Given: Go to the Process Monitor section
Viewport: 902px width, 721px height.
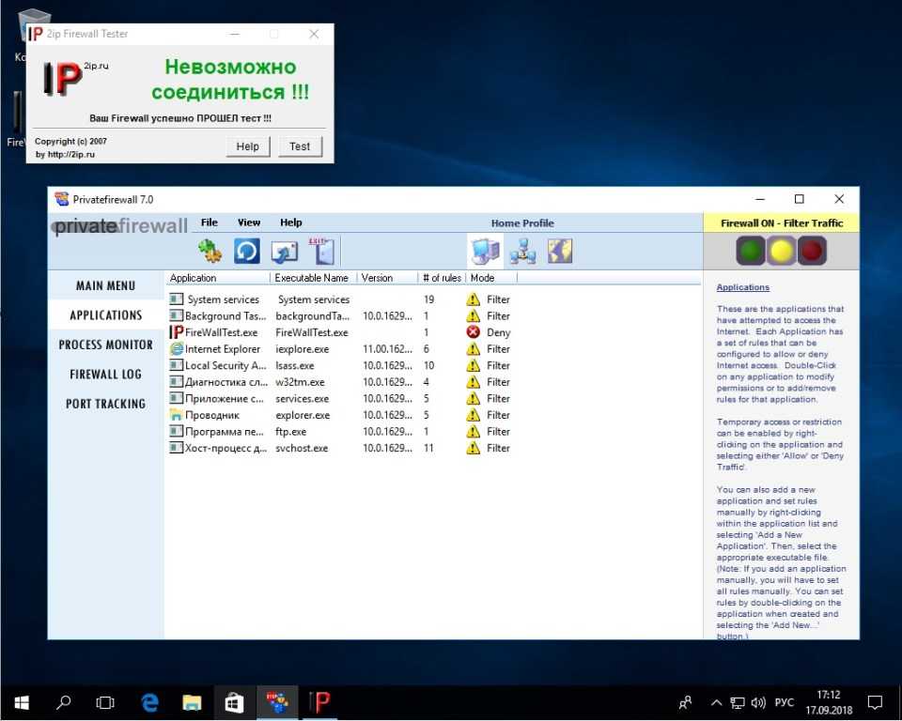Looking at the screenshot, I should pos(105,345).
